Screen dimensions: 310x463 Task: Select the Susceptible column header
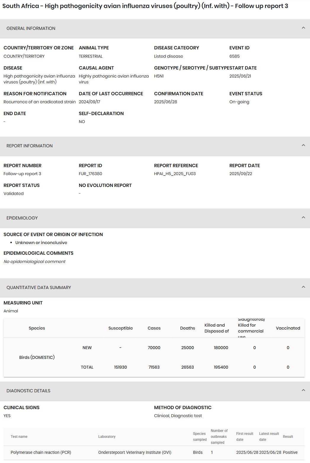(121, 328)
